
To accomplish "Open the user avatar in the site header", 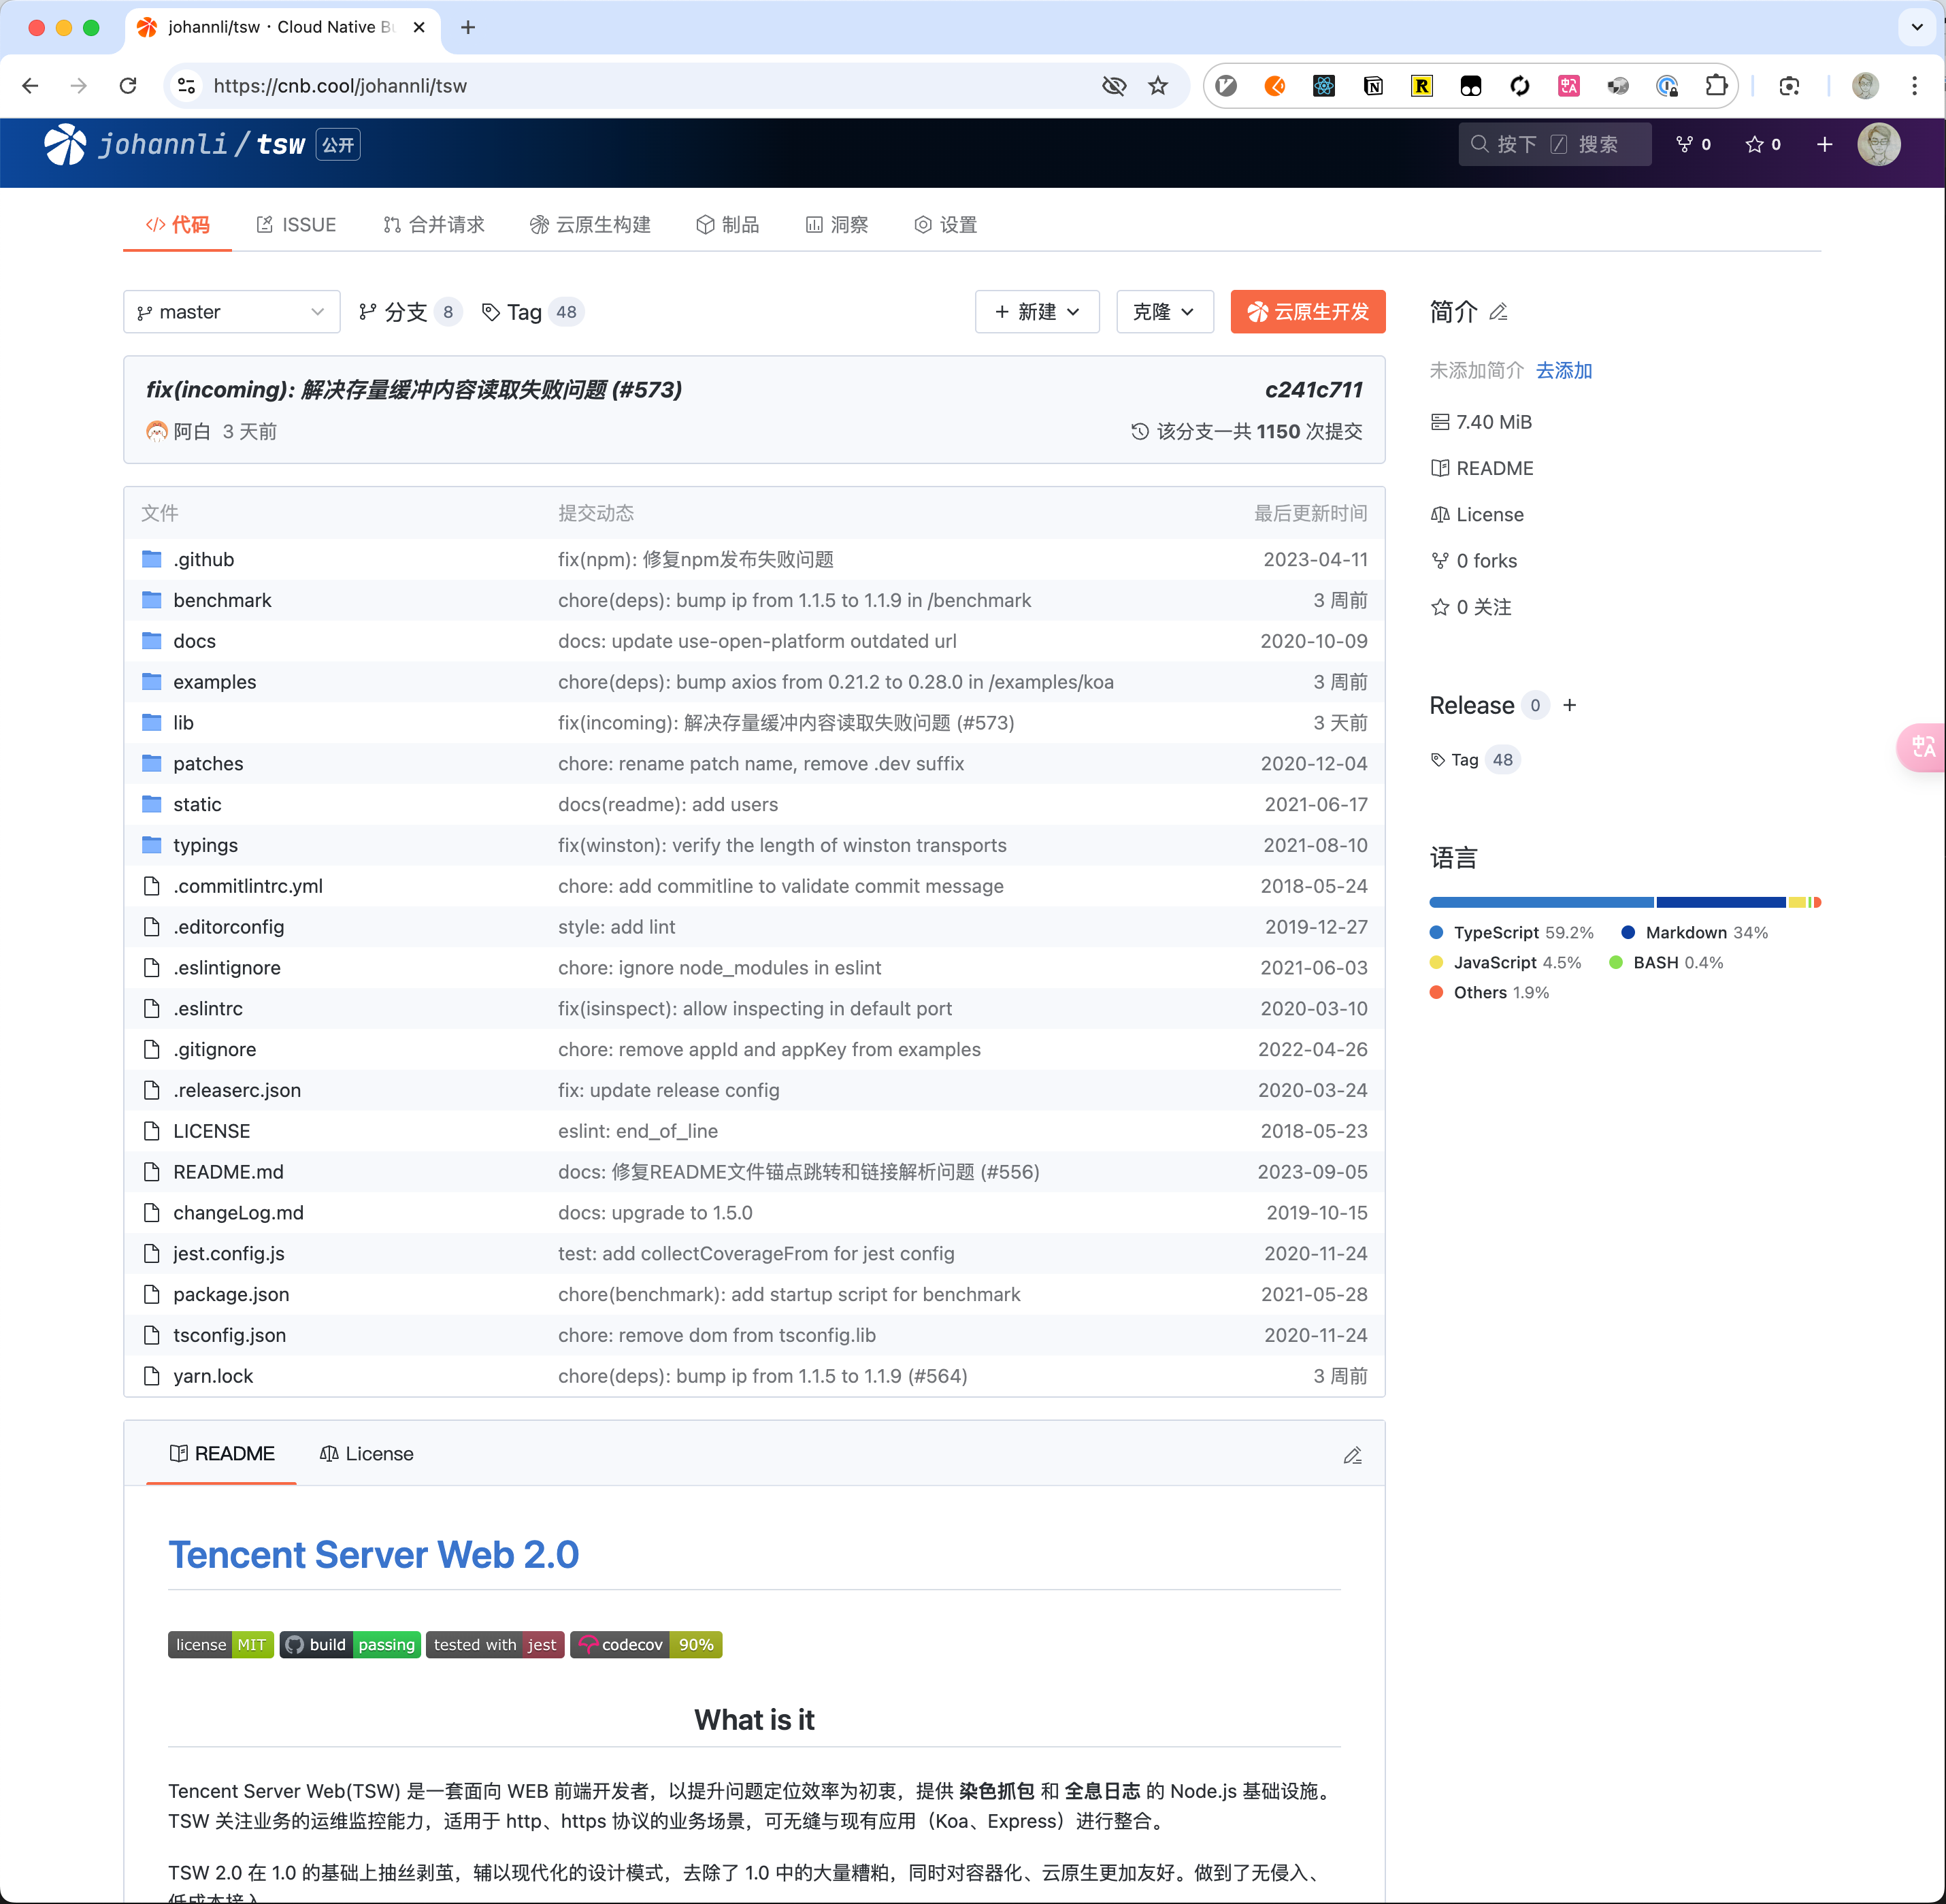I will pyautogui.click(x=1879, y=144).
